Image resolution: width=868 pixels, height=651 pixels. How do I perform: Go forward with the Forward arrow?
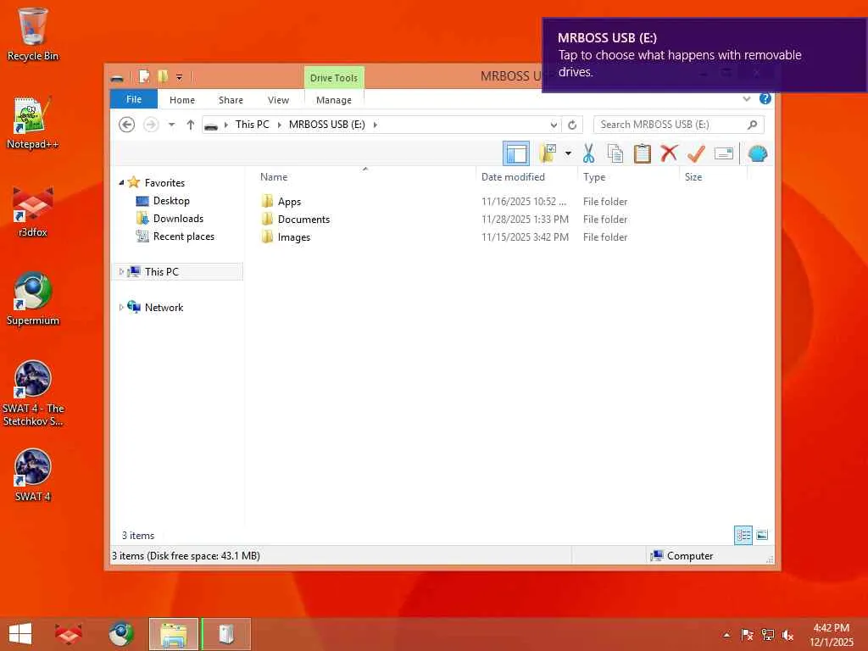click(151, 125)
